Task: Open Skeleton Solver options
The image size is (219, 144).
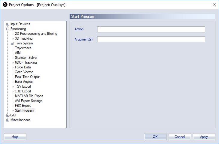Action: 26,58
